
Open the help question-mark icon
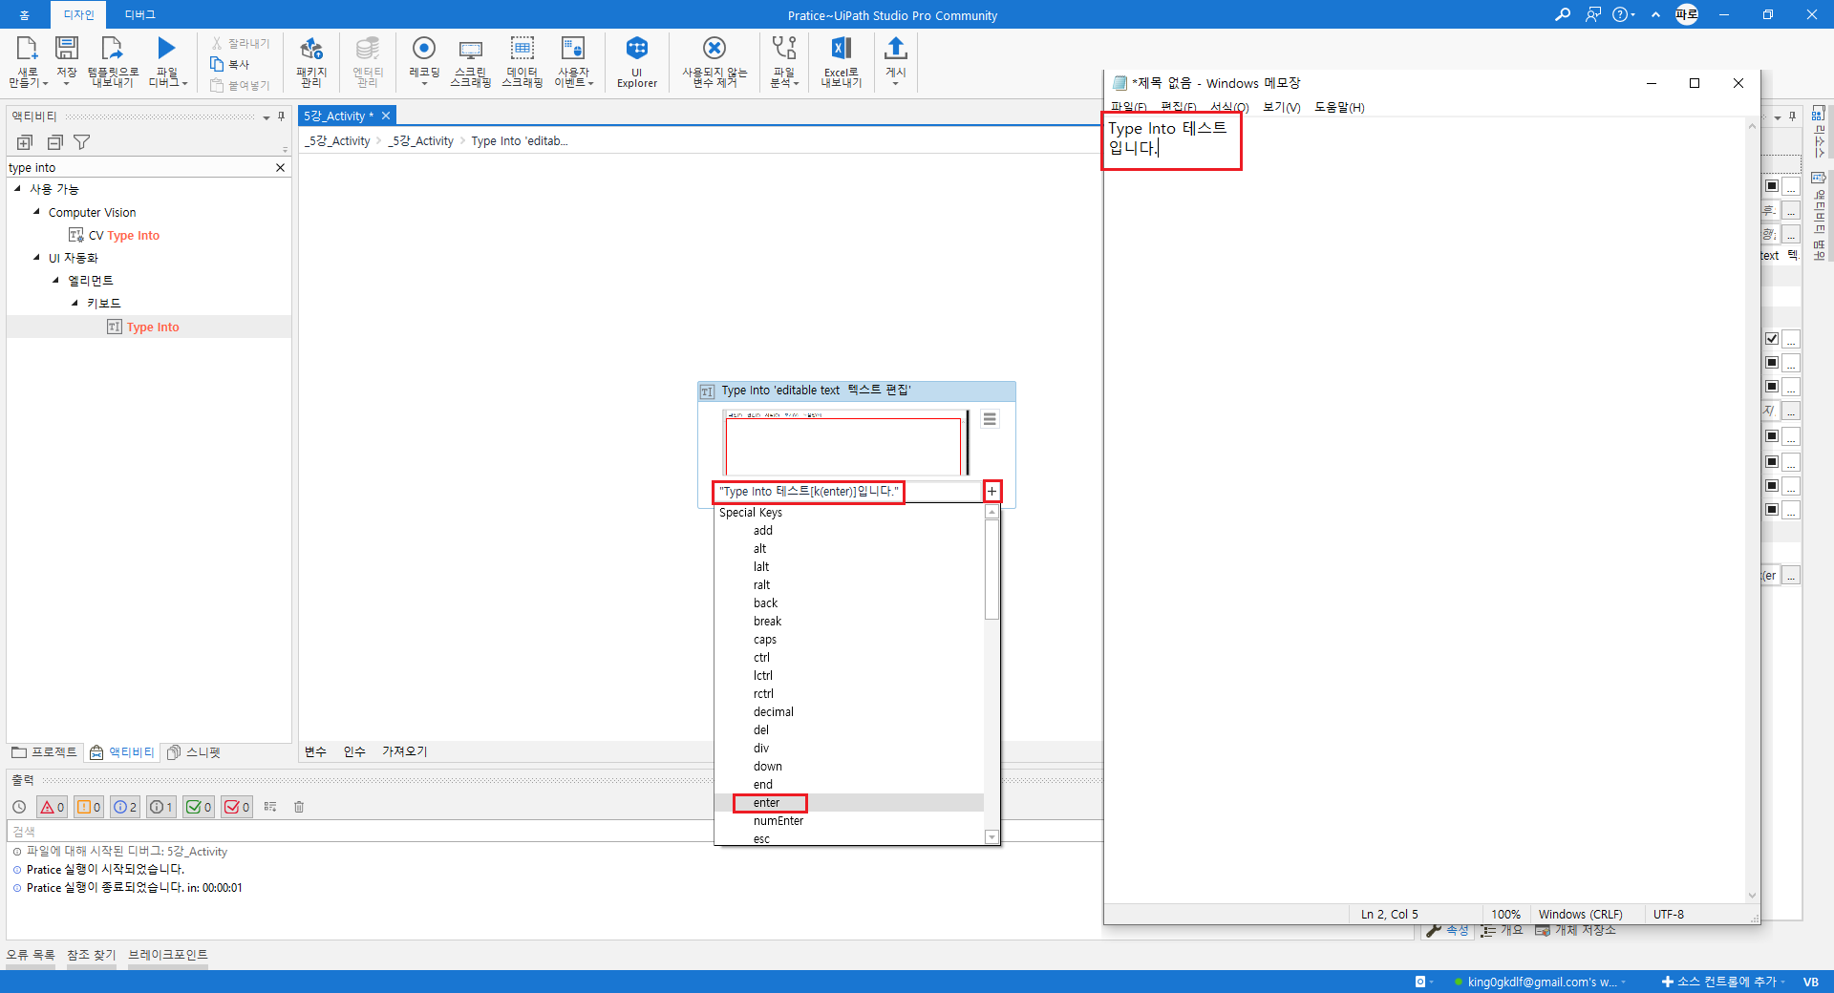(1620, 14)
